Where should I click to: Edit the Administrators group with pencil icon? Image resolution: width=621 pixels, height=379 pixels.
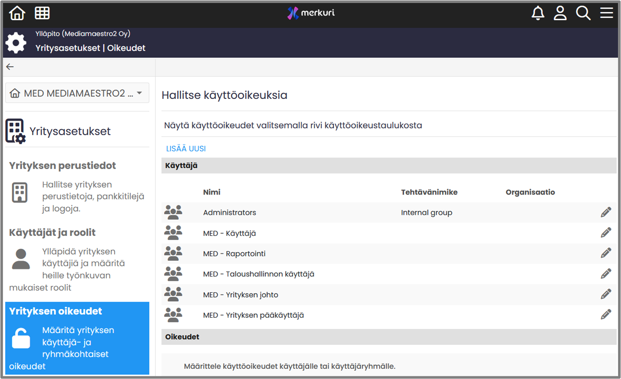[x=606, y=212]
